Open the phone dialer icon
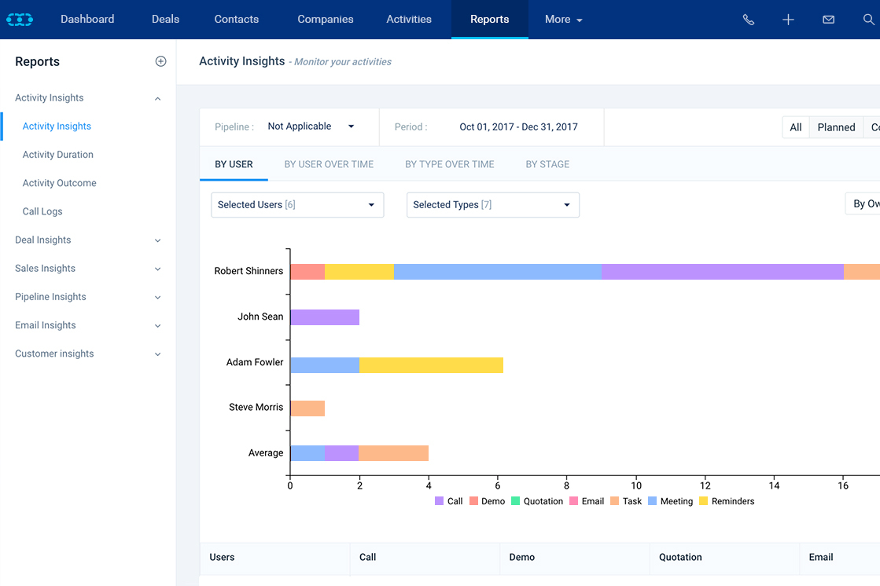This screenshot has height=586, width=880. (748, 19)
